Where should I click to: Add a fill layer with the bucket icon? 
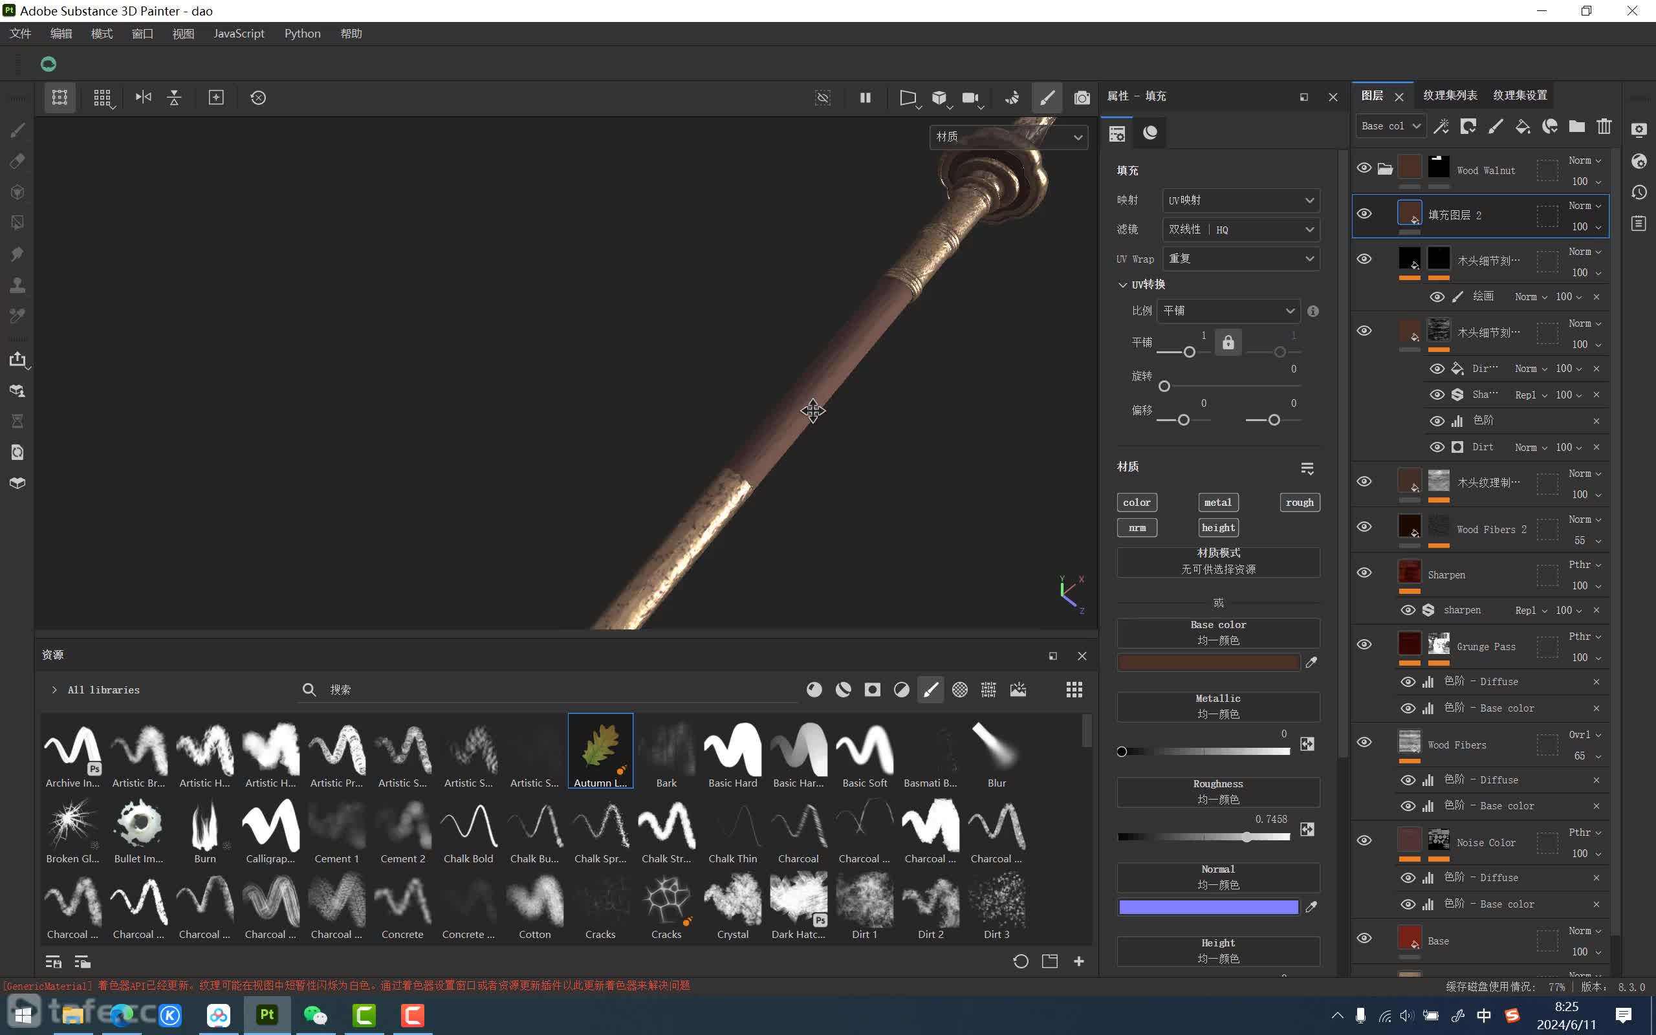point(1523,126)
